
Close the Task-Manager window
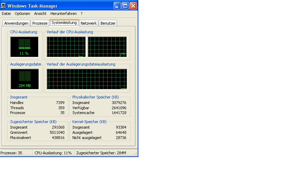[x=133, y=6]
